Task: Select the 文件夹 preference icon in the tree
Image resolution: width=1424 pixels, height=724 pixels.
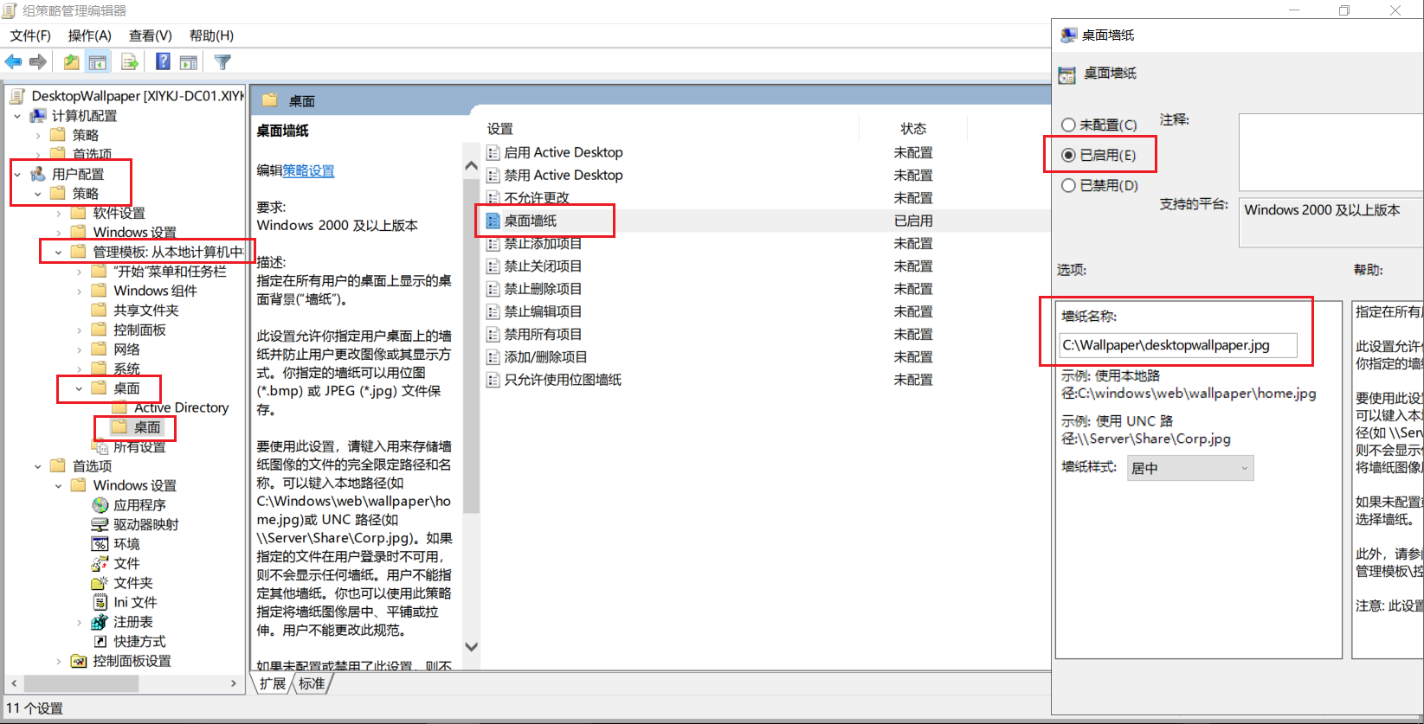Action: [x=100, y=583]
